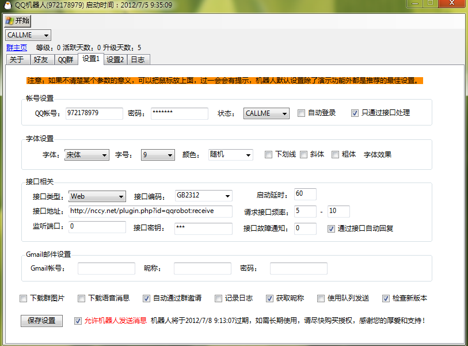Screen dimensions: 468x346
Task: Open the 接口编码 GB2312 dropdown
Action: point(204,196)
